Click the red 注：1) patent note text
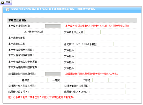The height and width of the screenshot is (105, 143). tap(41, 97)
